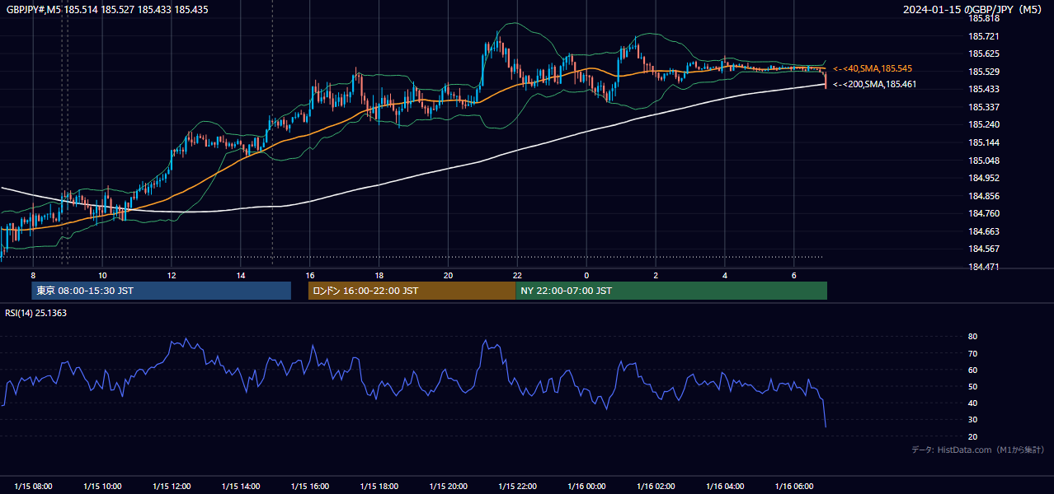Viewport: 1054px width, 494px height.
Task: Click the '1/15 16:00' date label
Action: (310, 487)
